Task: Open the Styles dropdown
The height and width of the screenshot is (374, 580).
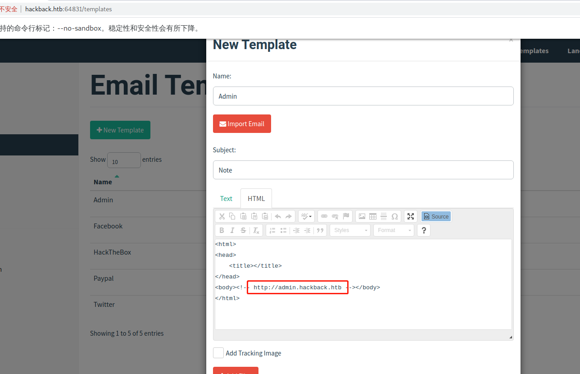Action: click(350, 230)
